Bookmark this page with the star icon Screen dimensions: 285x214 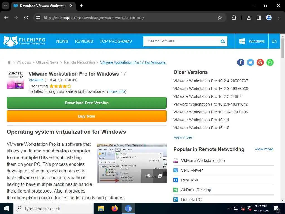[x=220, y=18]
